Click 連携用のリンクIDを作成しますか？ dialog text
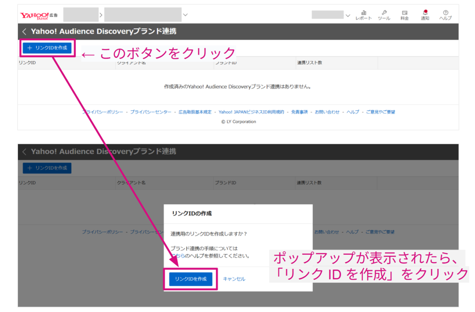Viewport: 475px width, 312px height. (209, 234)
